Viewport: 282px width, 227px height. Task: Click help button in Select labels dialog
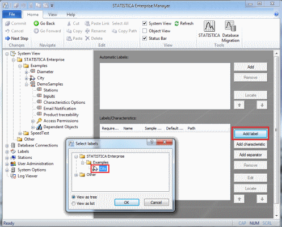coord(152,142)
